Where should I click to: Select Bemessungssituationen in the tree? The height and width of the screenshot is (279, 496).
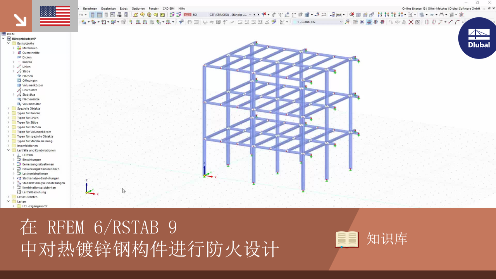pos(38,164)
